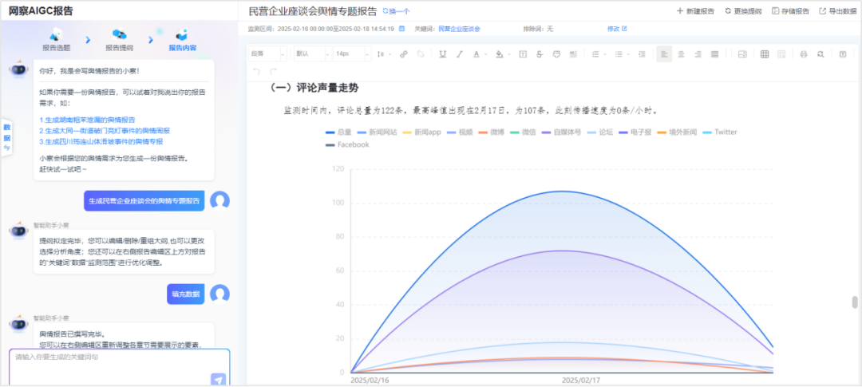Select the 生成四川筠连山体滑坡事件 suggestion
The width and height of the screenshot is (862, 387).
[101, 141]
